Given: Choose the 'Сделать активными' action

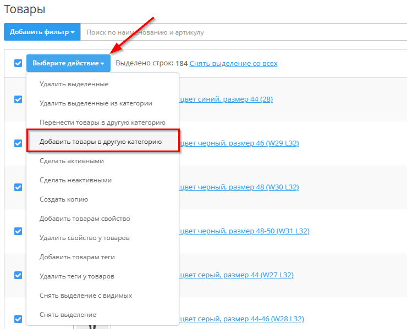Looking at the screenshot, I should point(71,161).
